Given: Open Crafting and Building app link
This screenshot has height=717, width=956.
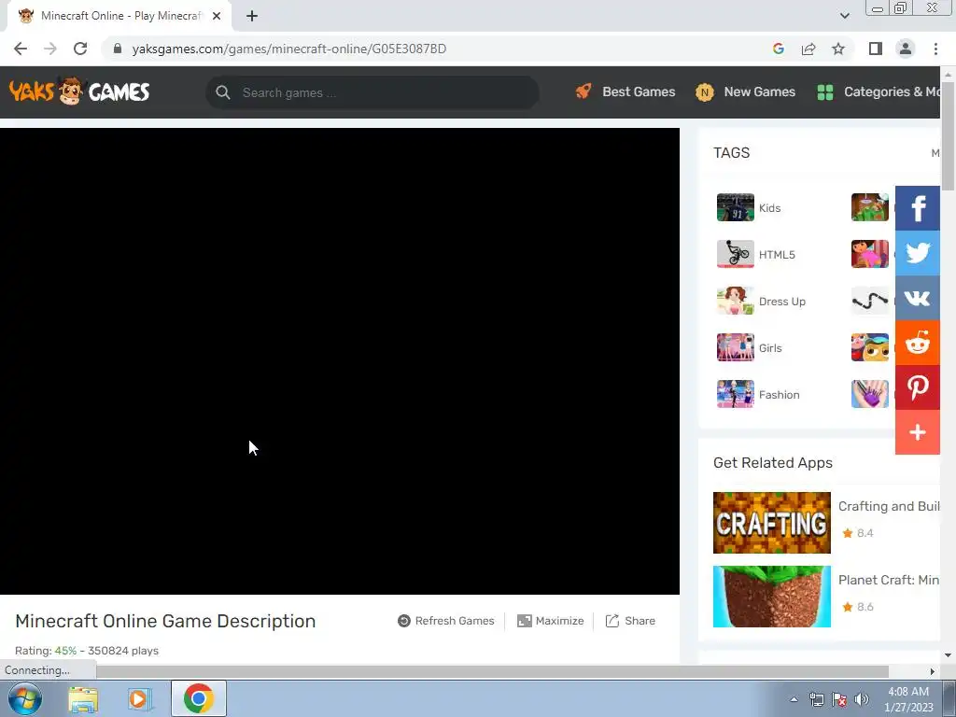Looking at the screenshot, I should point(889,506).
